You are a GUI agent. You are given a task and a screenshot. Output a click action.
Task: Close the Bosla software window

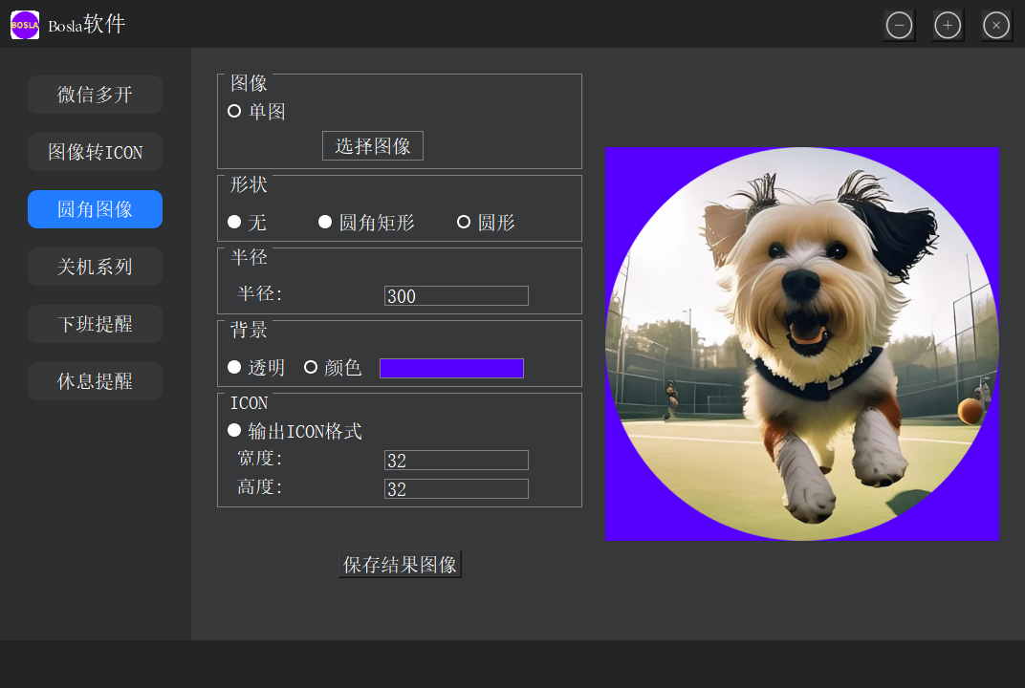[x=996, y=26]
